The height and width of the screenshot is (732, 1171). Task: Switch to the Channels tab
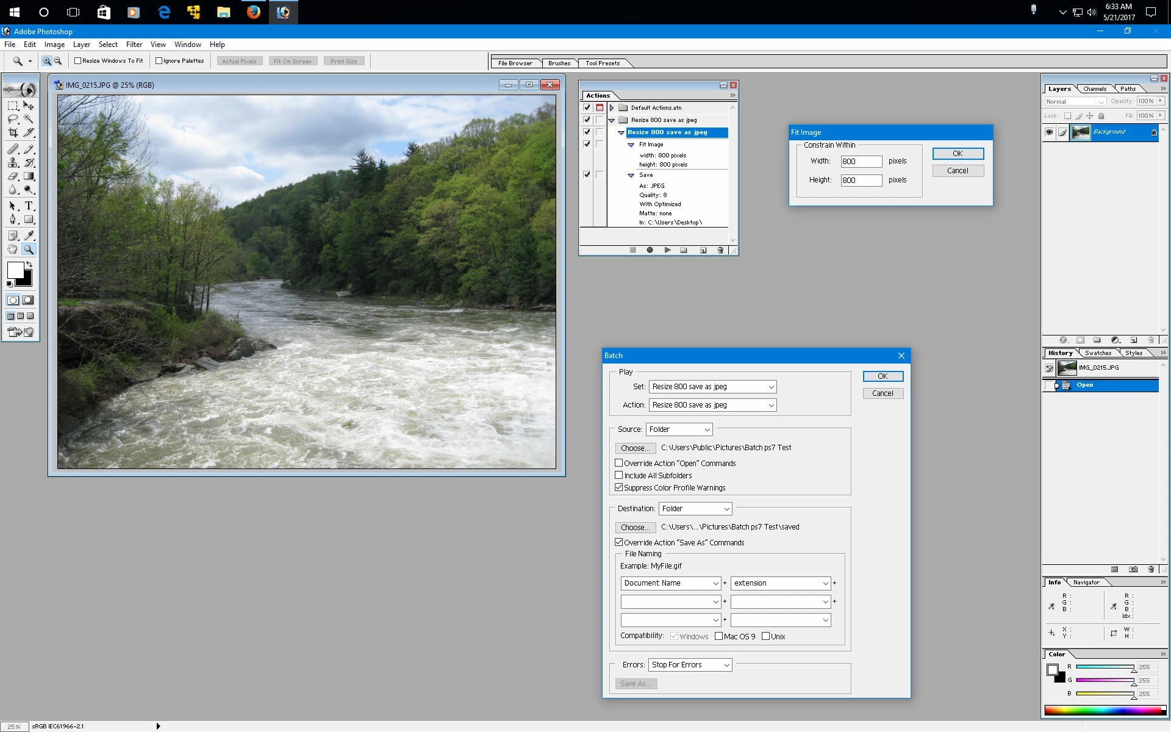coord(1095,89)
